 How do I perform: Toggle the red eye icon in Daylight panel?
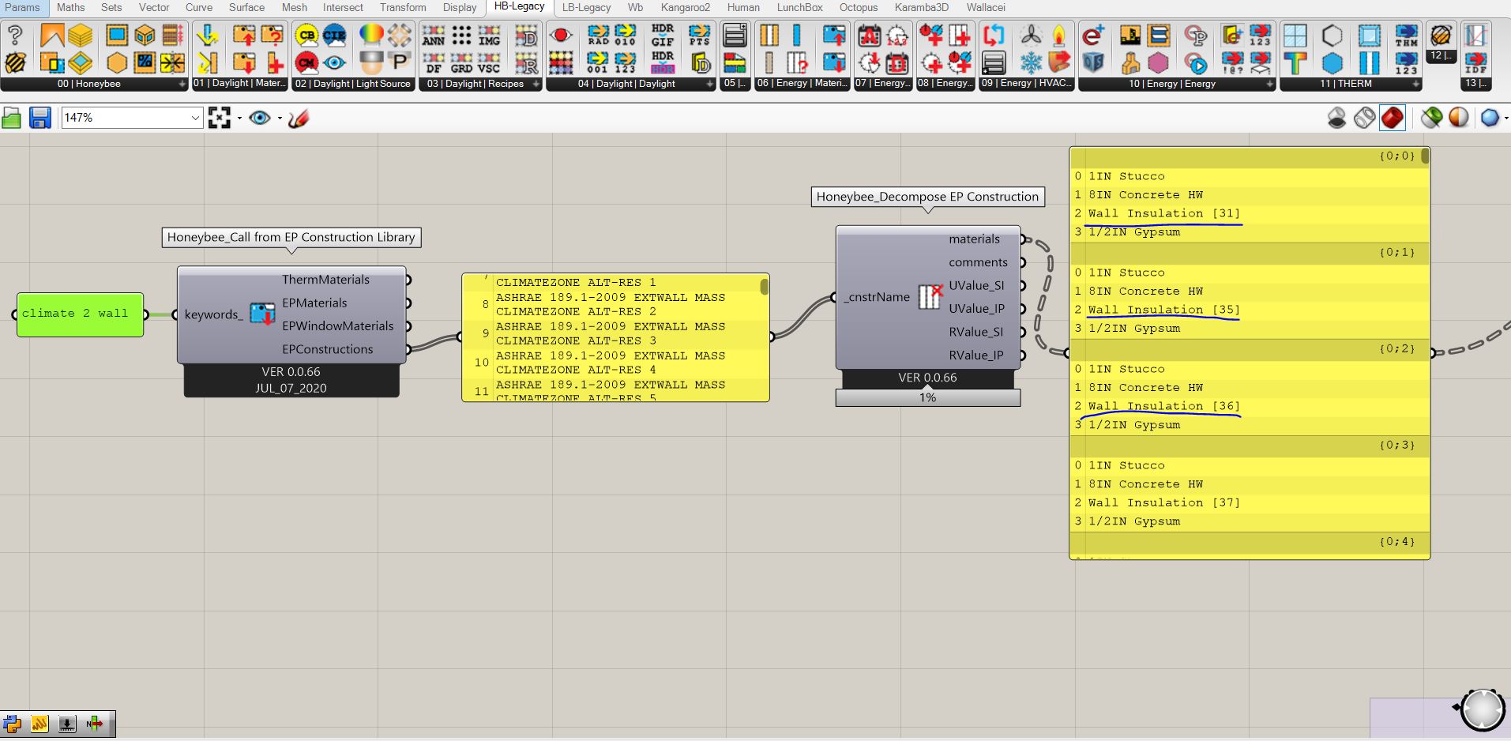coord(561,36)
